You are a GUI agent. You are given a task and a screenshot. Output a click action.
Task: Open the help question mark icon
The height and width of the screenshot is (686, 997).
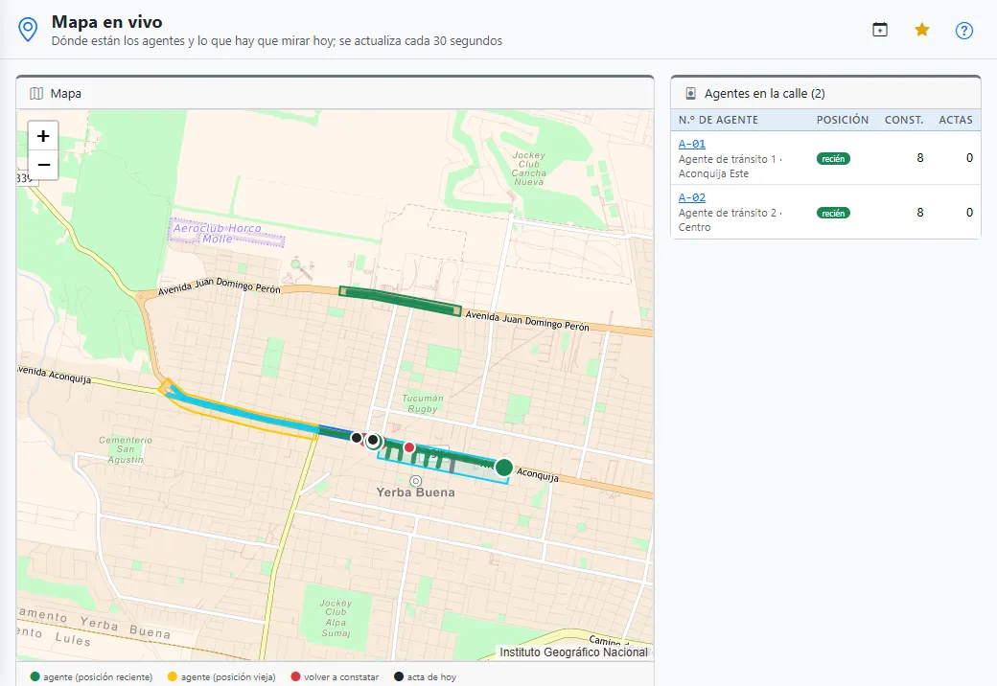point(964,30)
